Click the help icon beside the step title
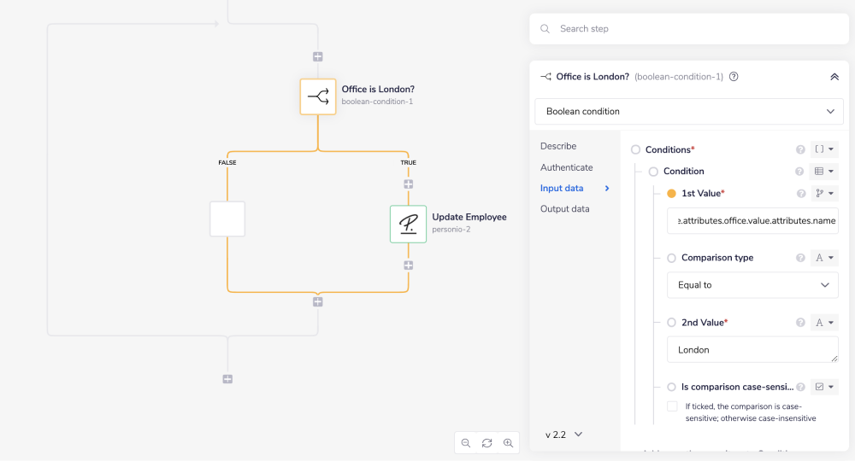This screenshot has width=855, height=461. pyautogui.click(x=734, y=77)
